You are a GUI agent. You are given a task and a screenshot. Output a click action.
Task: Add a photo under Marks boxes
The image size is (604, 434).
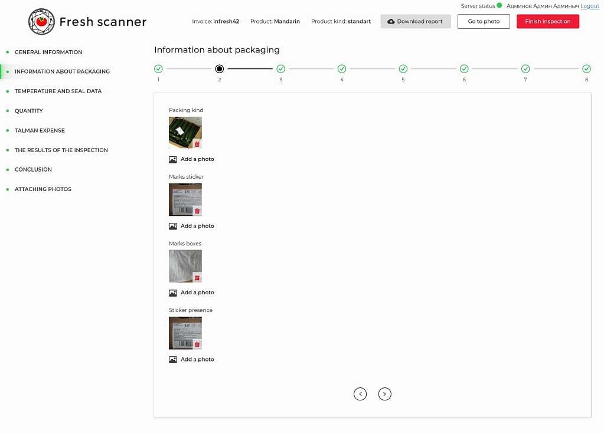pos(192,292)
